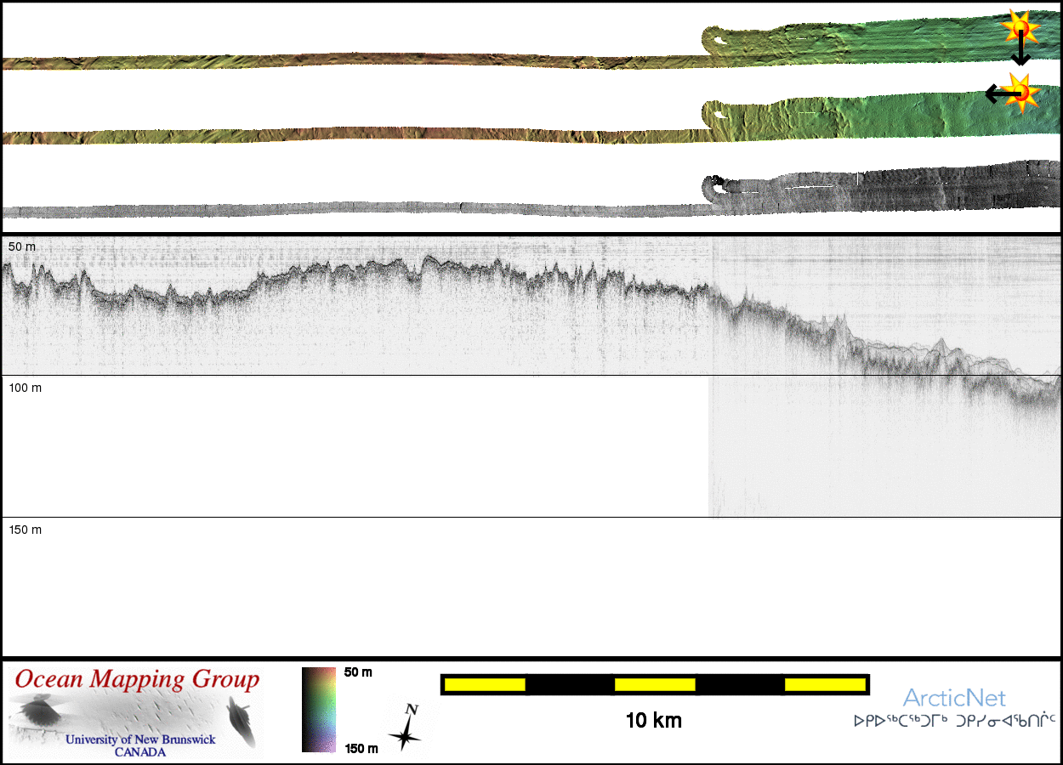Click the Ocean Mapping Group title
This screenshot has width=1063, height=765.
[137, 679]
